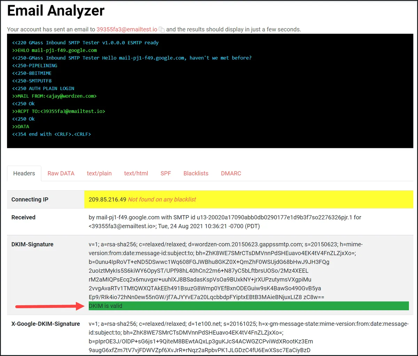Open the DMARC tab
Viewport: 418px width, 356px height.
231,173
